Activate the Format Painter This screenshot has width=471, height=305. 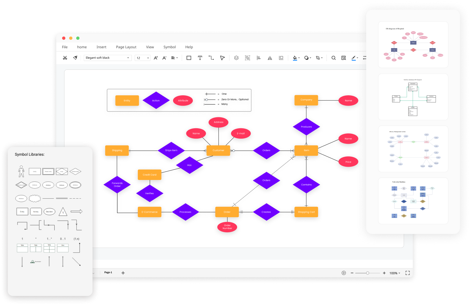75,58
